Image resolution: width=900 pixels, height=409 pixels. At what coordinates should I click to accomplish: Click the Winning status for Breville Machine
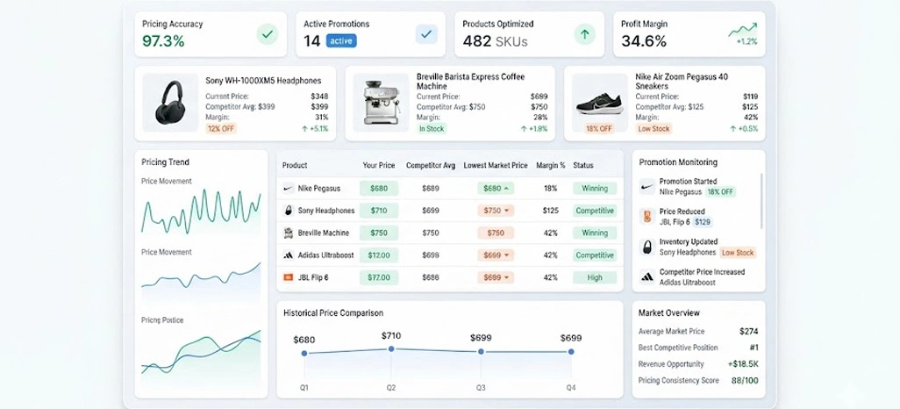coord(595,233)
